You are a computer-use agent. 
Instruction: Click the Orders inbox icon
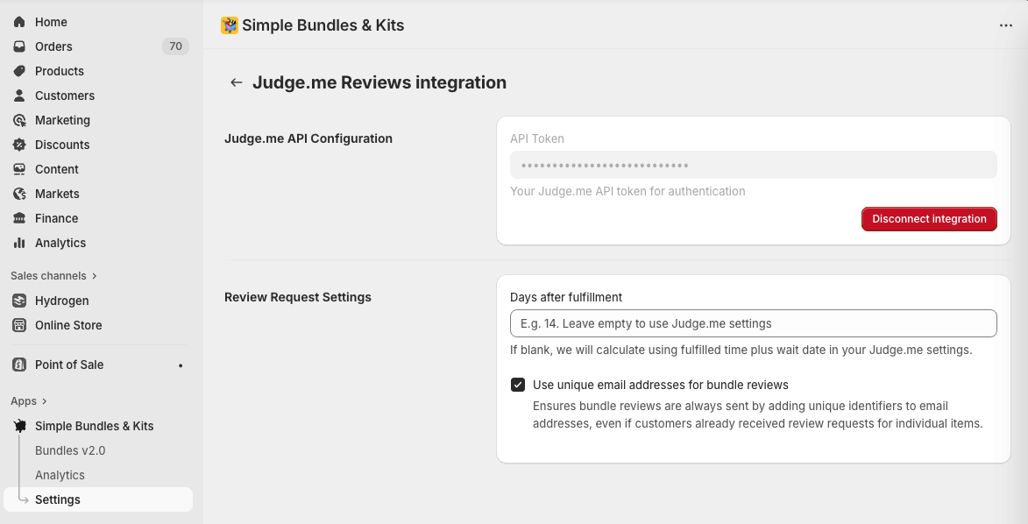pos(19,46)
